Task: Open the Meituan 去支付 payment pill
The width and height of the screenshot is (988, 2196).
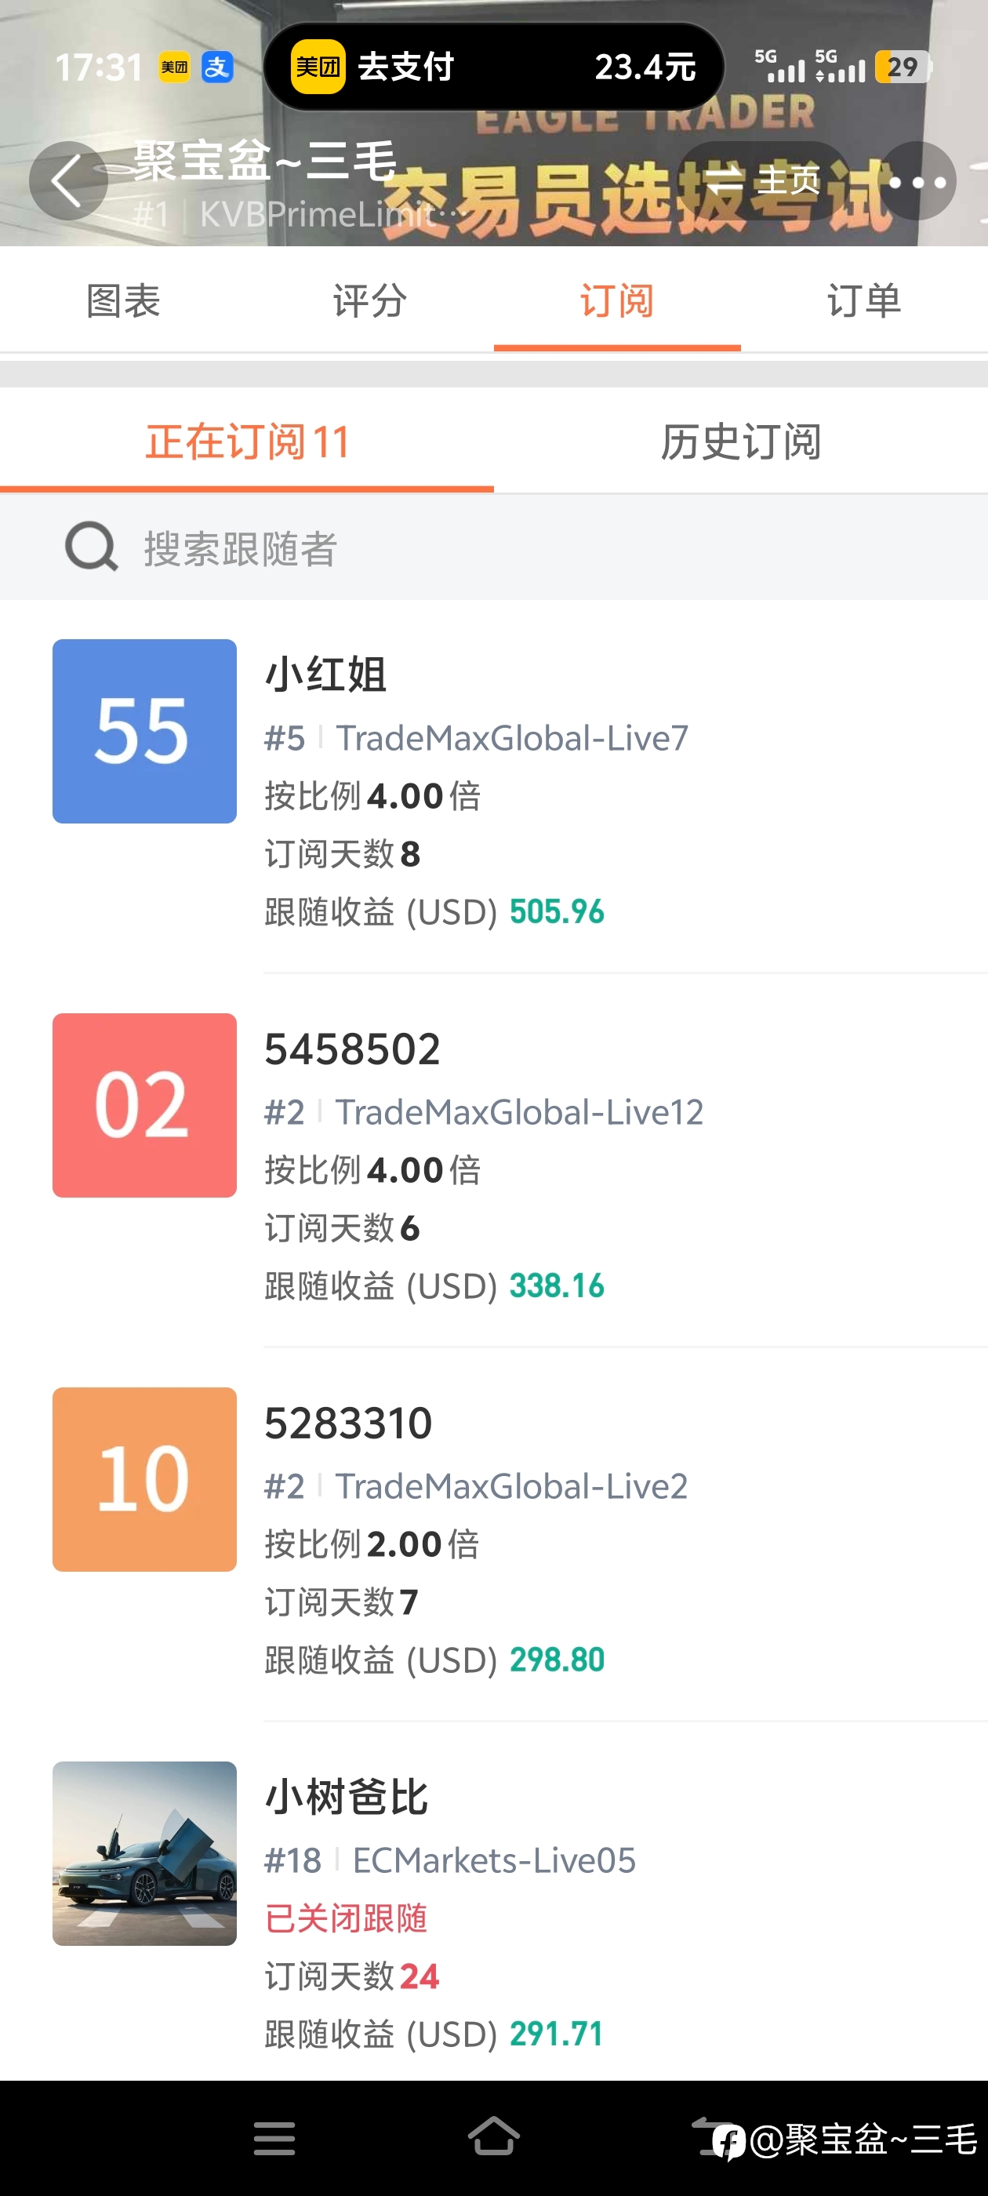Action: click(x=493, y=67)
